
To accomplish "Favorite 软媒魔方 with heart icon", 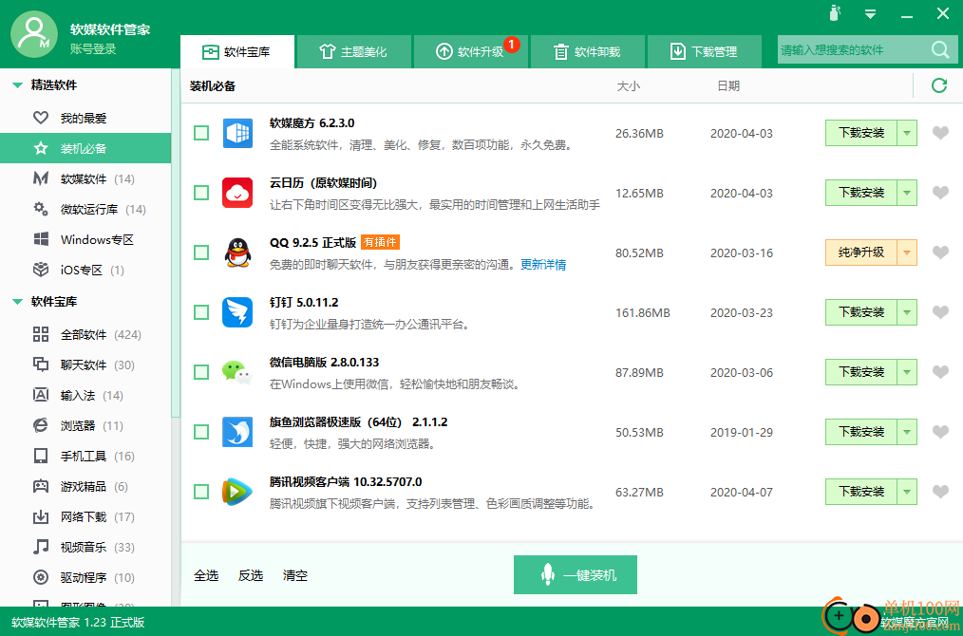I will pos(940,133).
